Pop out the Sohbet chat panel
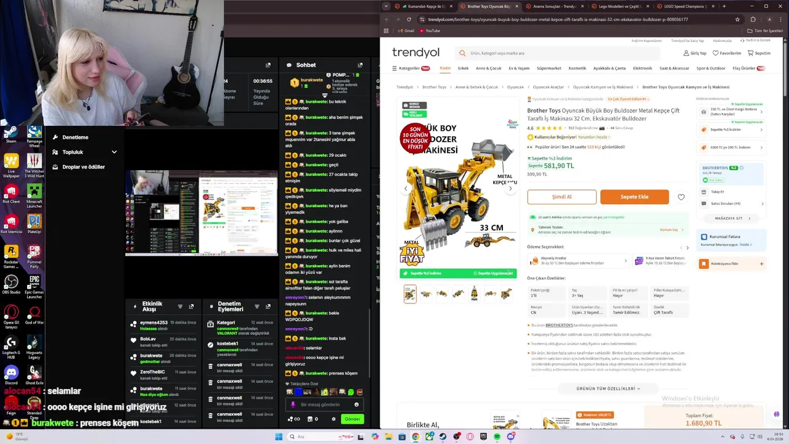789x444 pixels. pos(360,65)
